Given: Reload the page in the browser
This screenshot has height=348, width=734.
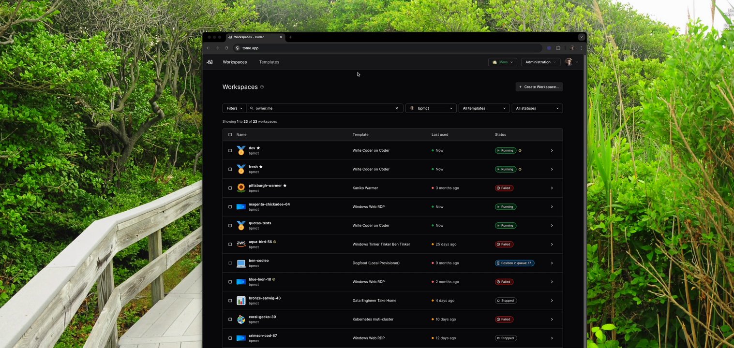Looking at the screenshot, I should [226, 48].
